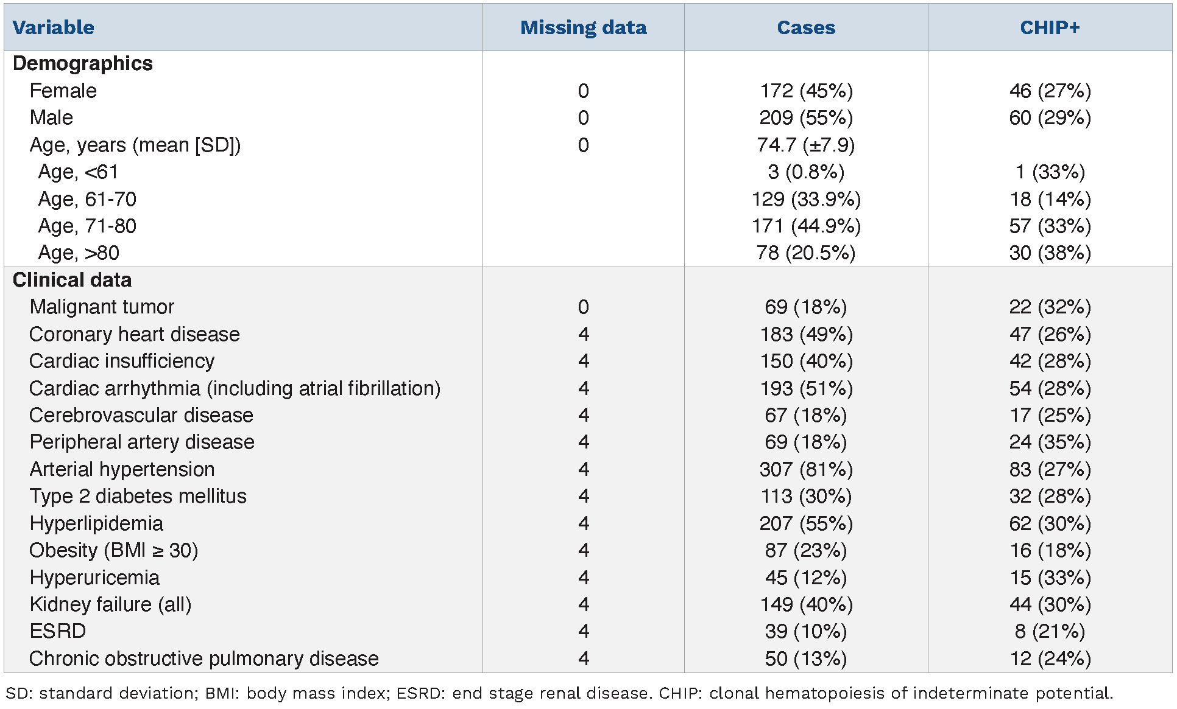Click Arterial hypertension cases value 307 (81%)
Image resolution: width=1177 pixels, height=709 pixels.
click(805, 469)
